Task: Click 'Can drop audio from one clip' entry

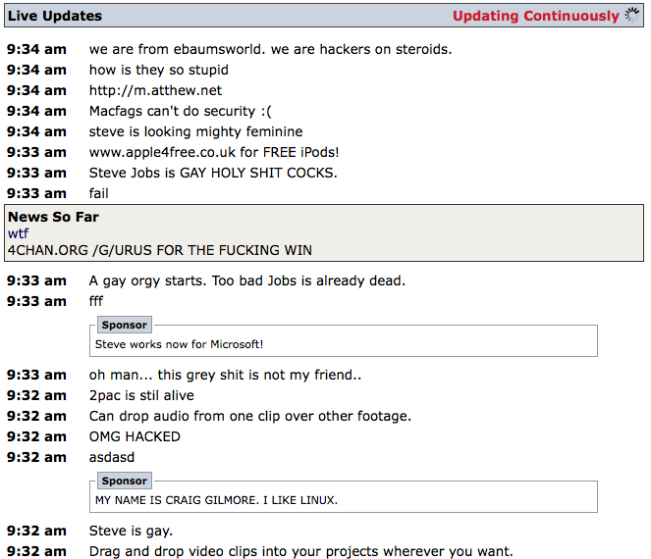Action: [x=250, y=416]
